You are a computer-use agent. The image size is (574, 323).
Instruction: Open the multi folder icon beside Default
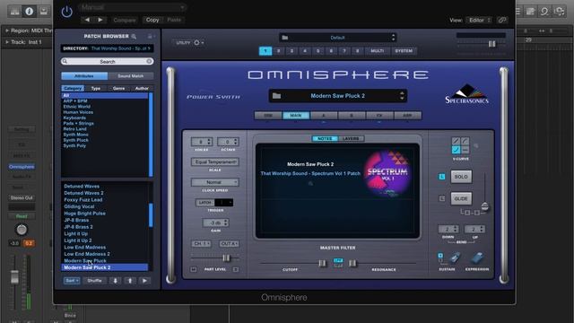(285, 38)
